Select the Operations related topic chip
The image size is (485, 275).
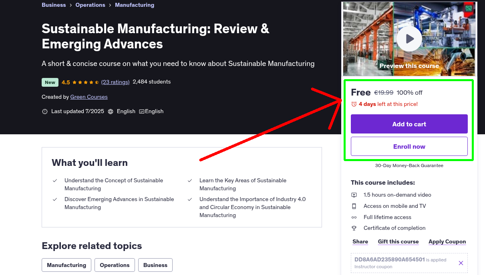[x=115, y=265]
